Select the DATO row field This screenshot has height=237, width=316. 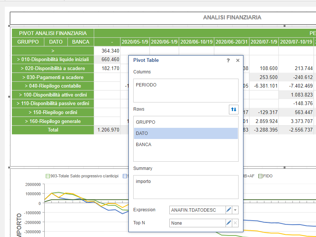(141, 133)
